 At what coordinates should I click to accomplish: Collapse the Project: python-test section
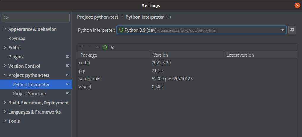point(5,75)
